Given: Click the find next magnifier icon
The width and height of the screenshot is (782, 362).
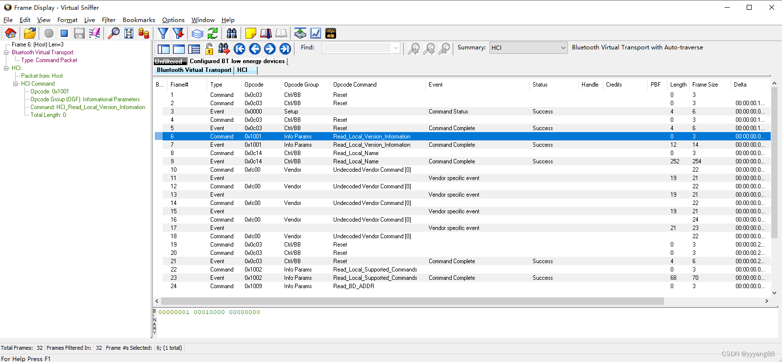Looking at the screenshot, I should tap(429, 48).
